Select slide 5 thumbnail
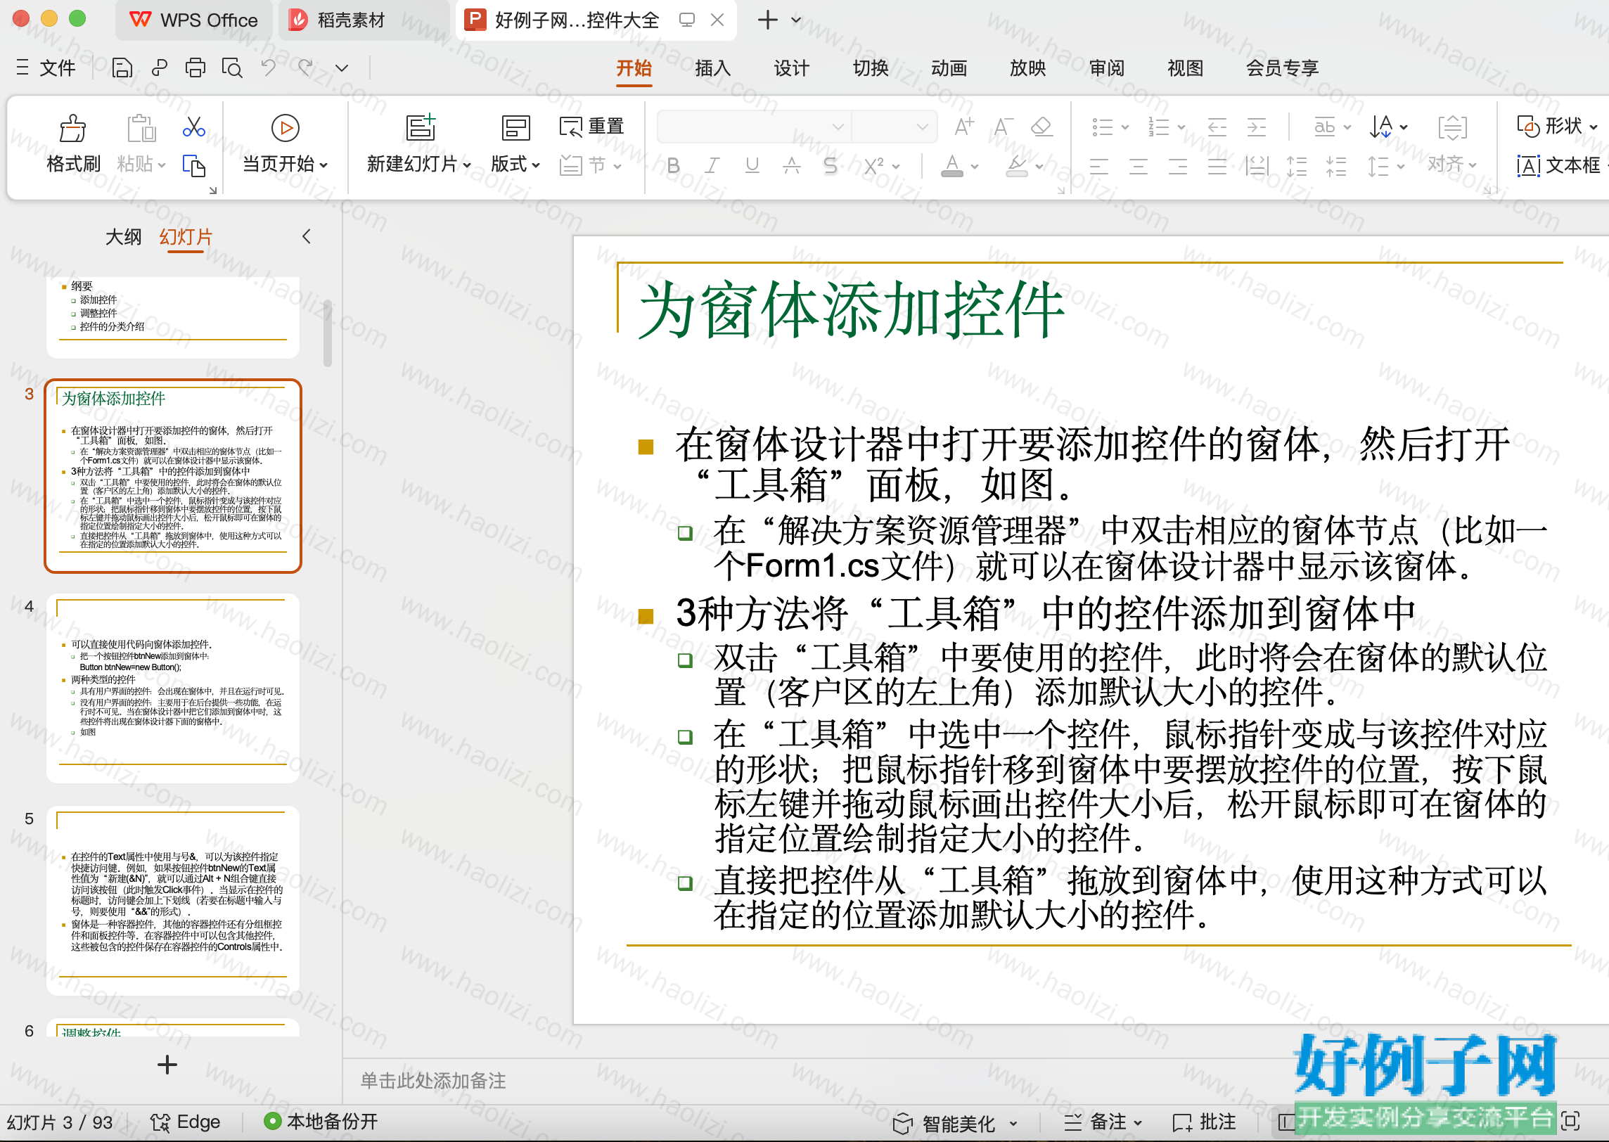The width and height of the screenshot is (1609, 1142). pos(172,901)
